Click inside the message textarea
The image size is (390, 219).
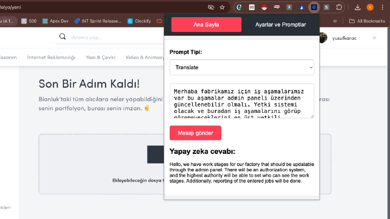click(x=242, y=101)
